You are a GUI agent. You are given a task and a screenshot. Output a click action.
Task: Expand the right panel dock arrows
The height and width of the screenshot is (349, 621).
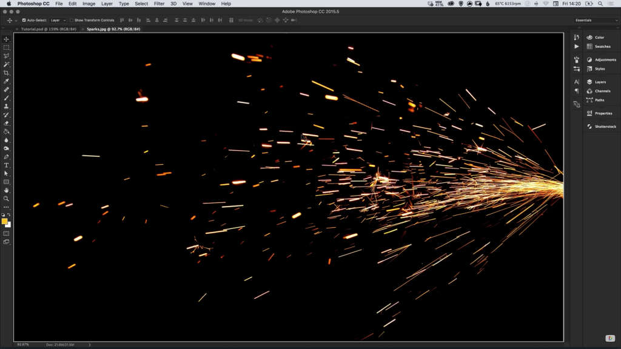(x=617, y=28)
